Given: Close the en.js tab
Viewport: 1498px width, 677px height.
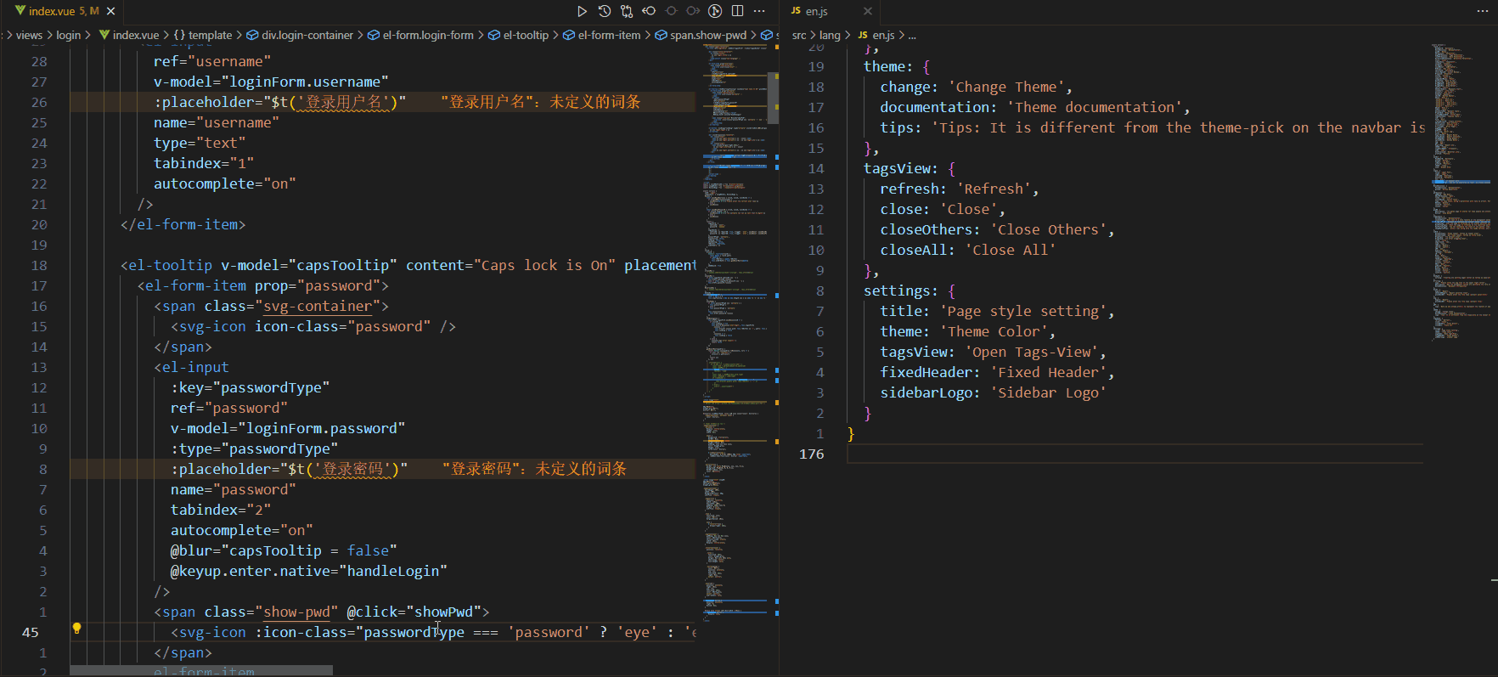Looking at the screenshot, I should pos(867,11).
